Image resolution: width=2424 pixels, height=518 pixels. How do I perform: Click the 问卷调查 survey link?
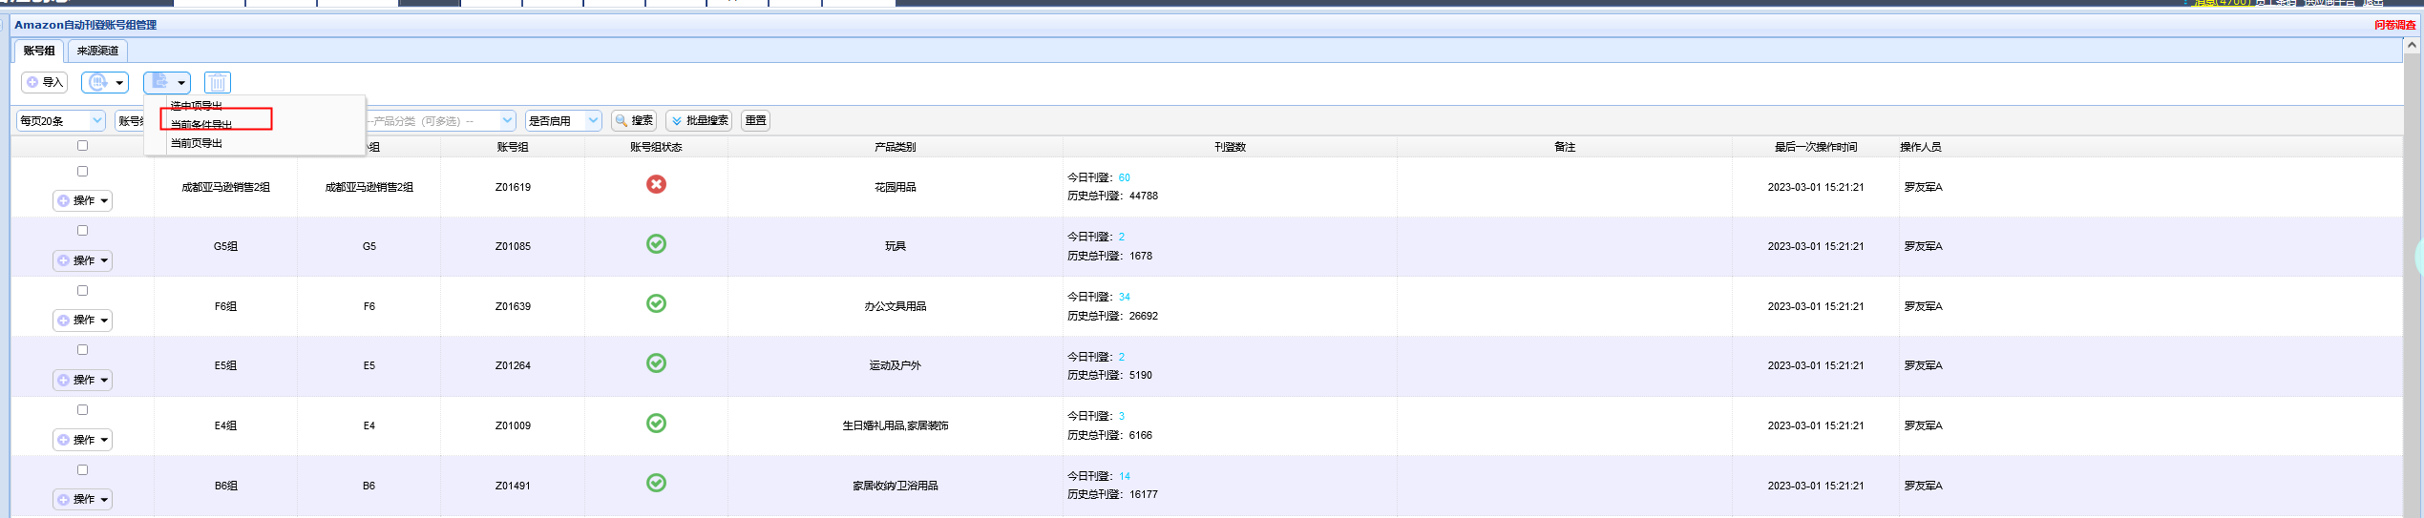click(2394, 26)
